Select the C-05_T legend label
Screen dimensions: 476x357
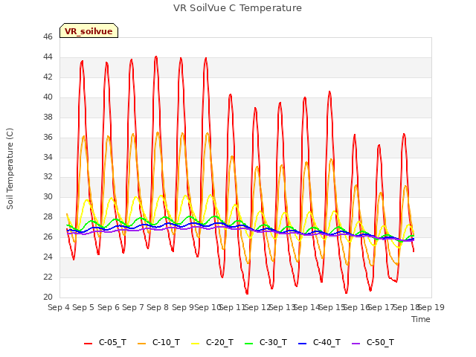(112, 342)
